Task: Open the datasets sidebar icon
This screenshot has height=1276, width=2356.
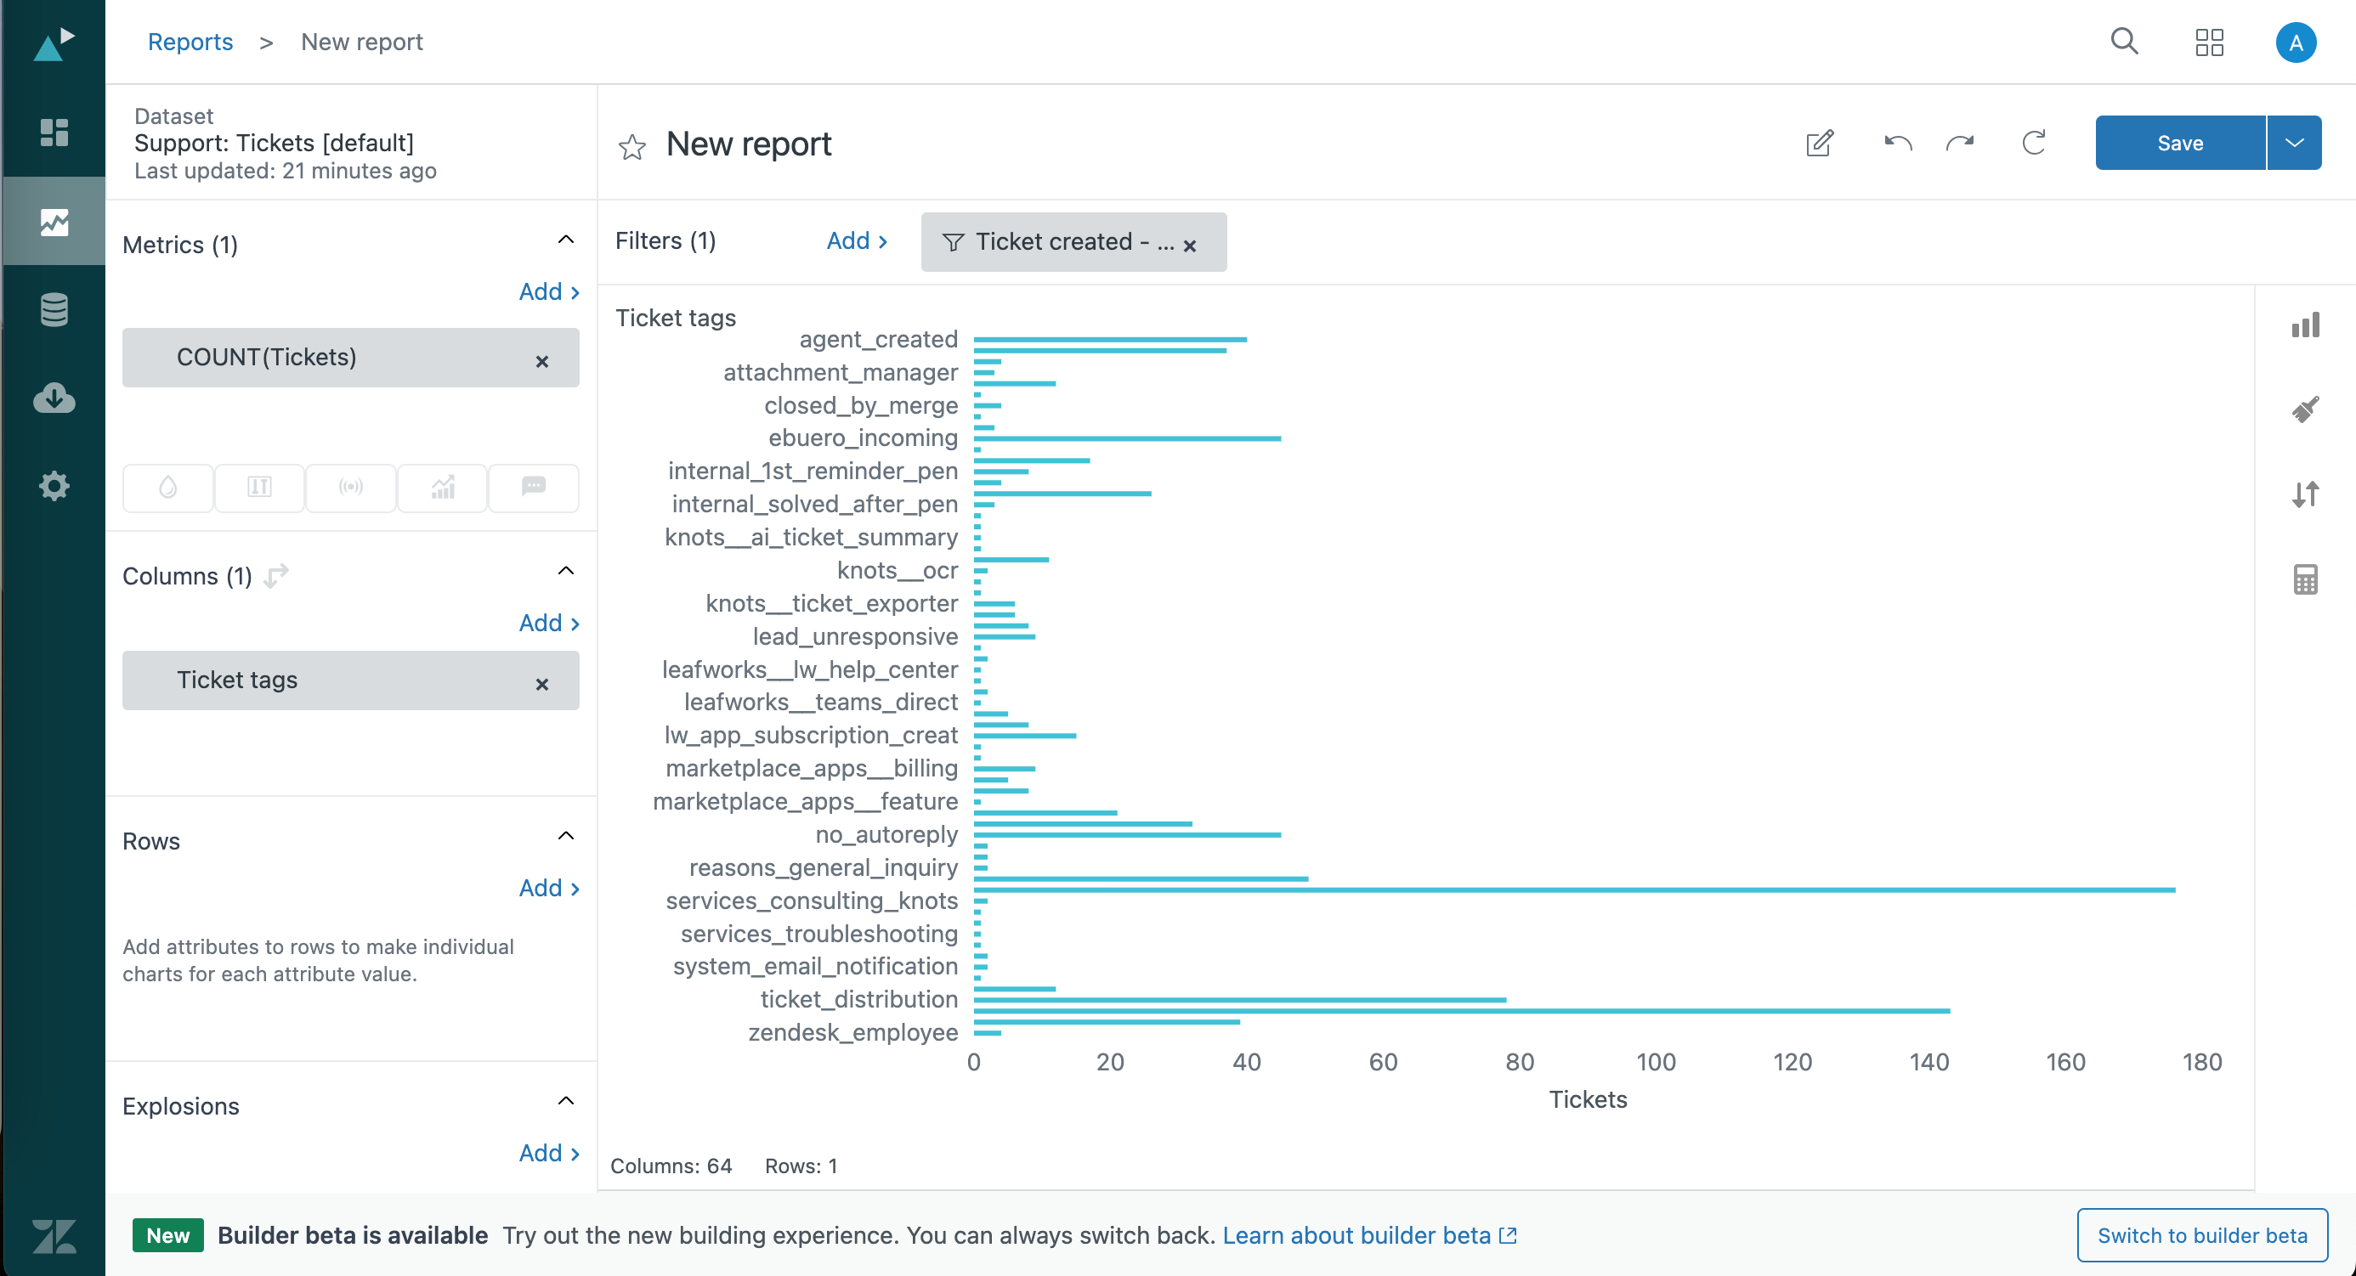Action: [x=54, y=310]
